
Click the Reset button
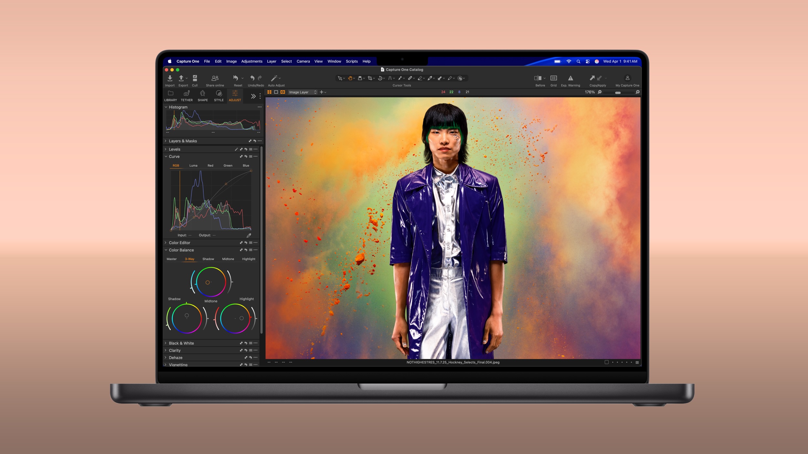pyautogui.click(x=236, y=78)
